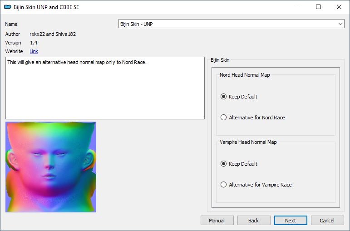
Task: Go Back to previous installer page
Action: point(254,221)
